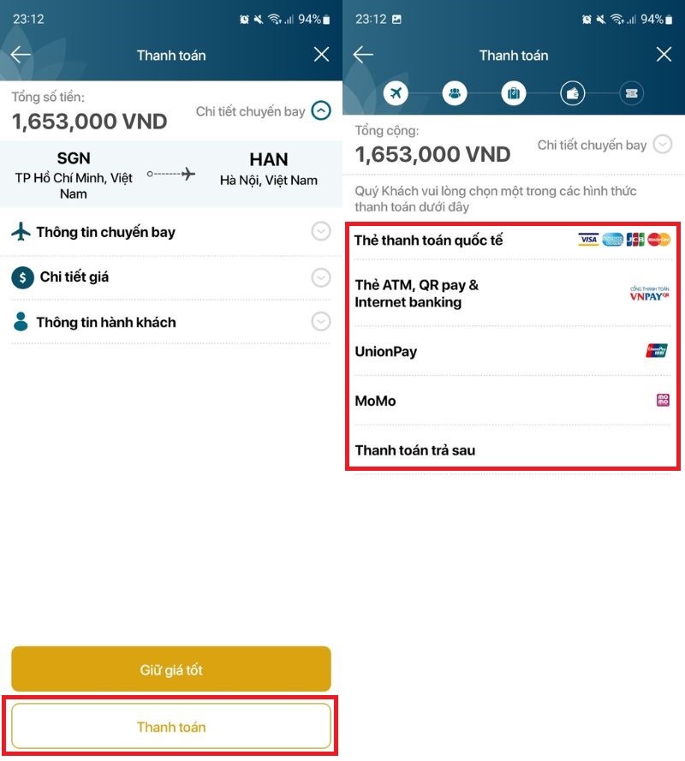Expand Chi tiết giá chevron

321,277
